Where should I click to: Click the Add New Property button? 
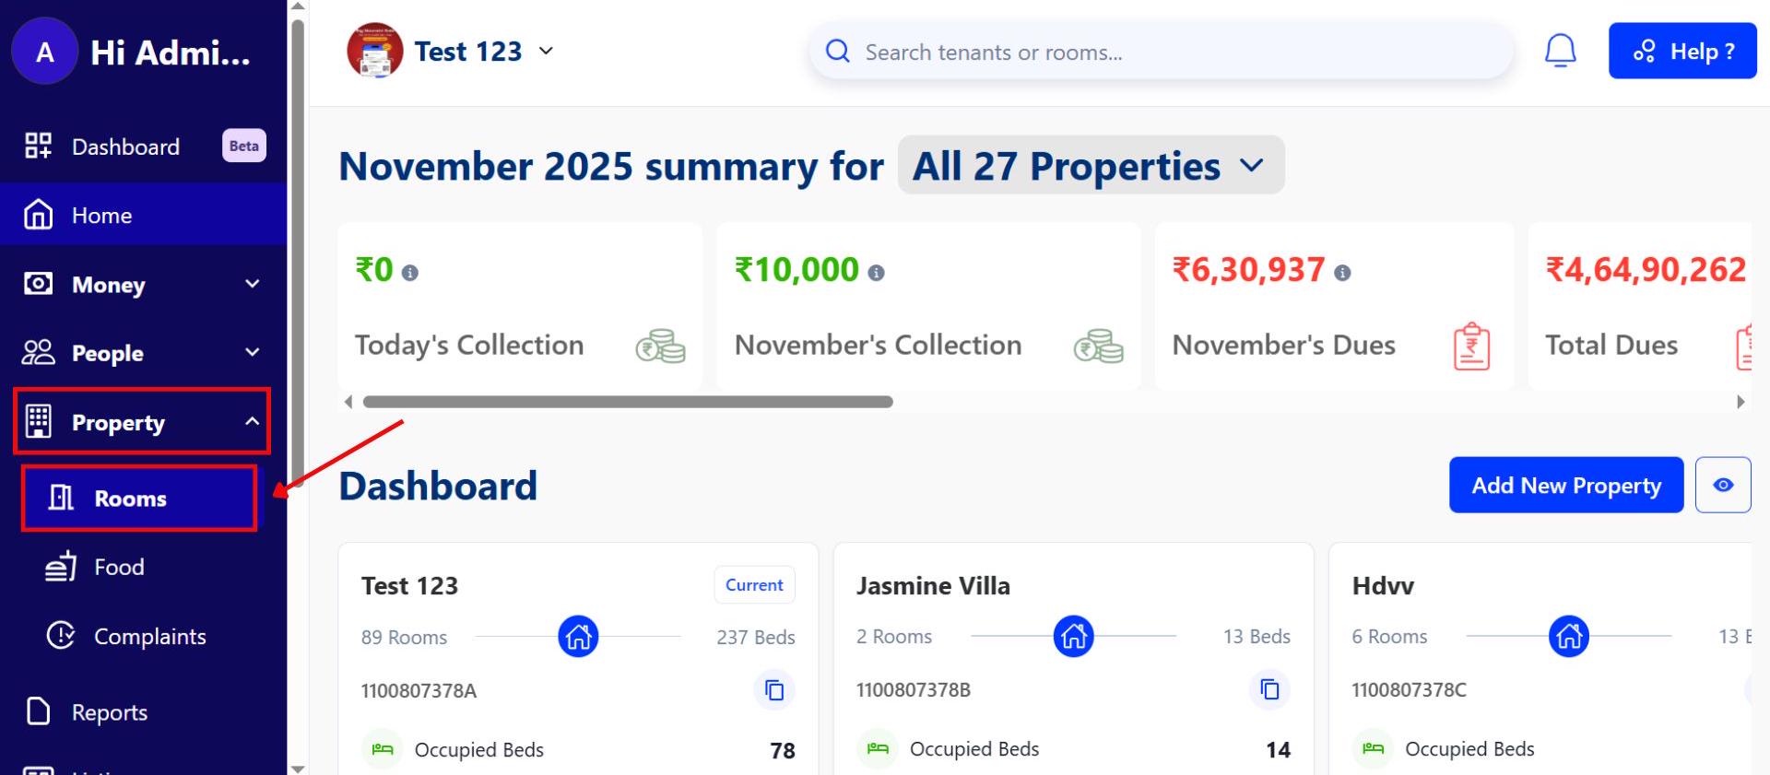click(1565, 485)
